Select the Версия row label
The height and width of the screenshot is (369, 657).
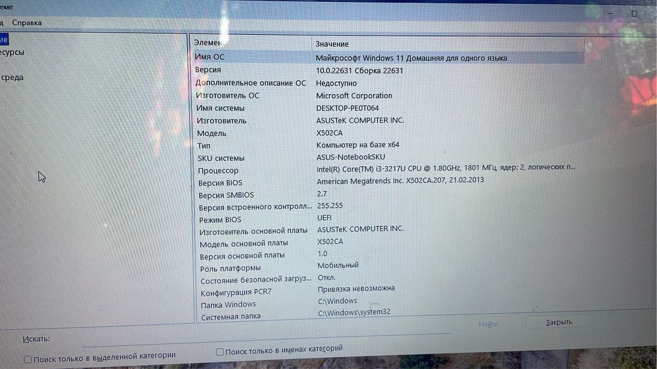[208, 70]
